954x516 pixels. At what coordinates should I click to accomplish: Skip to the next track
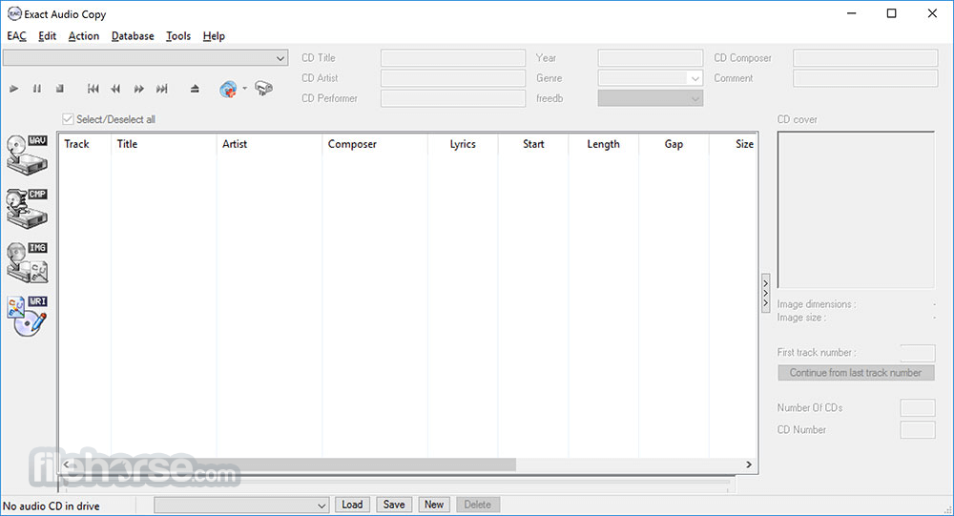tap(161, 89)
